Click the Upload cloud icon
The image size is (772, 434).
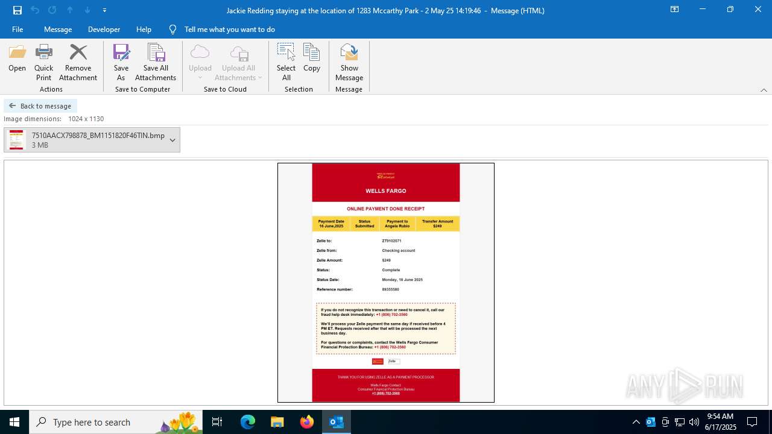click(200, 52)
